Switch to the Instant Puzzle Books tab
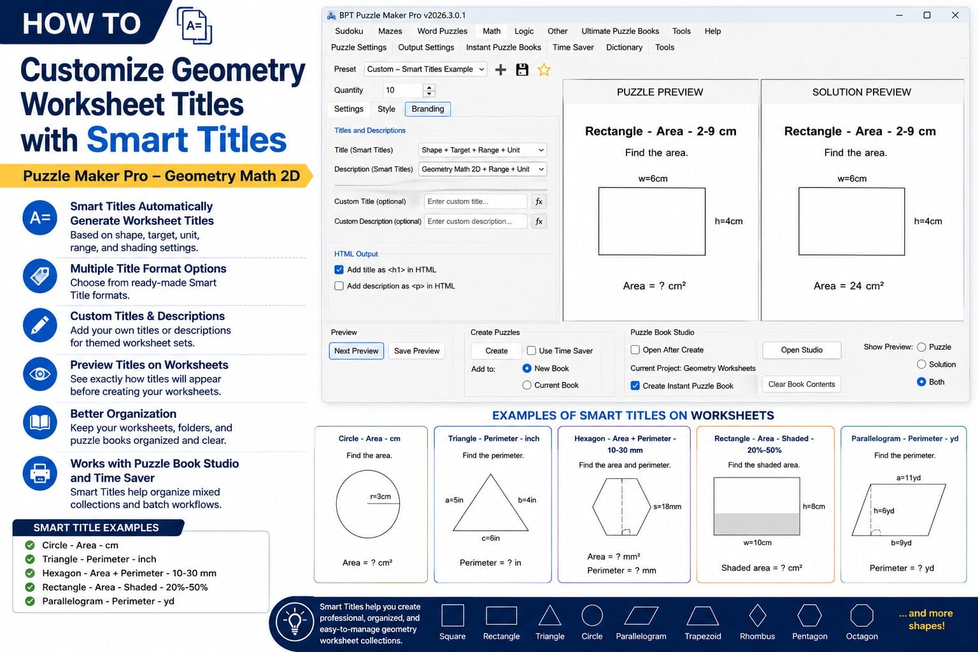978x652 pixels. 504,47
